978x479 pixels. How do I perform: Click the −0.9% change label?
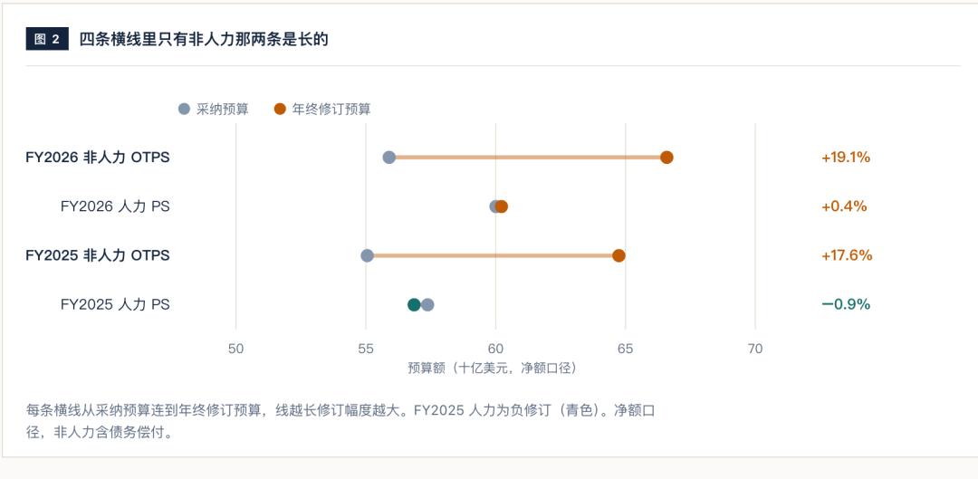846,305
